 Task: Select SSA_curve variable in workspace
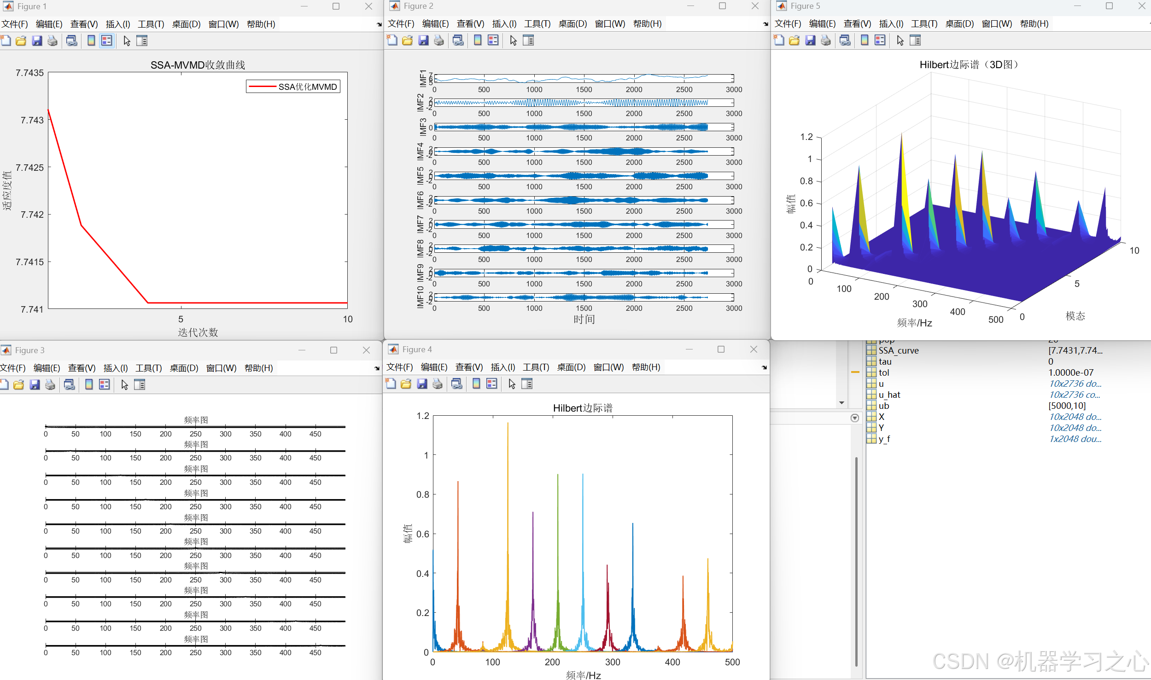[898, 350]
